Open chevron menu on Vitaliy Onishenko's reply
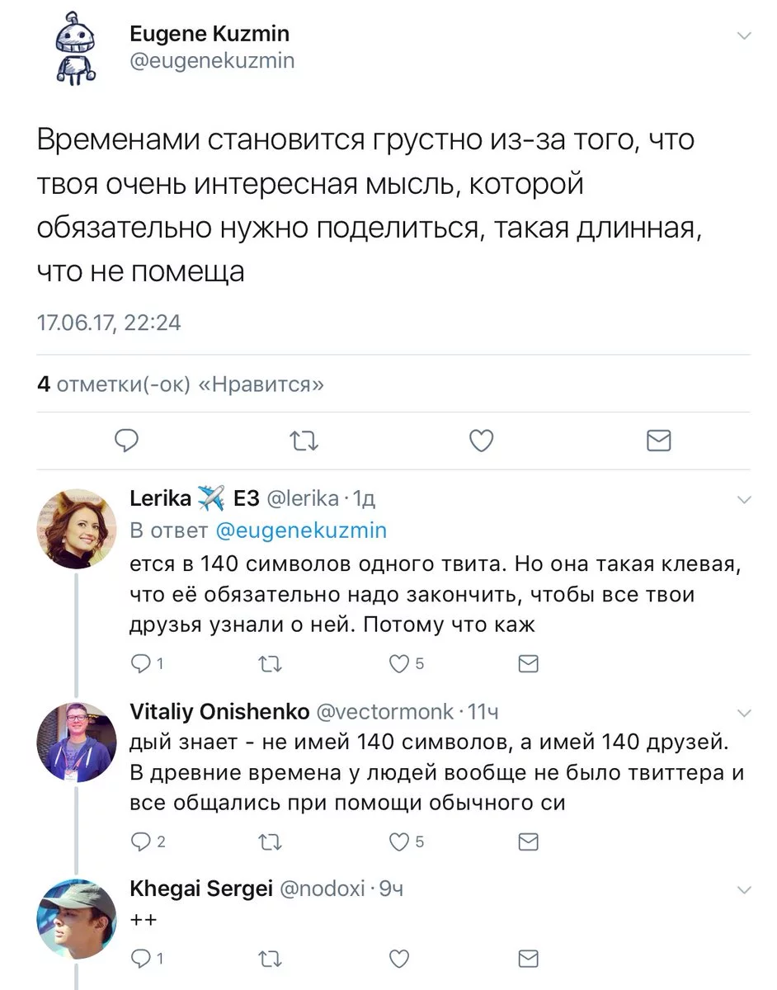This screenshot has height=990, width=777. coord(743,713)
